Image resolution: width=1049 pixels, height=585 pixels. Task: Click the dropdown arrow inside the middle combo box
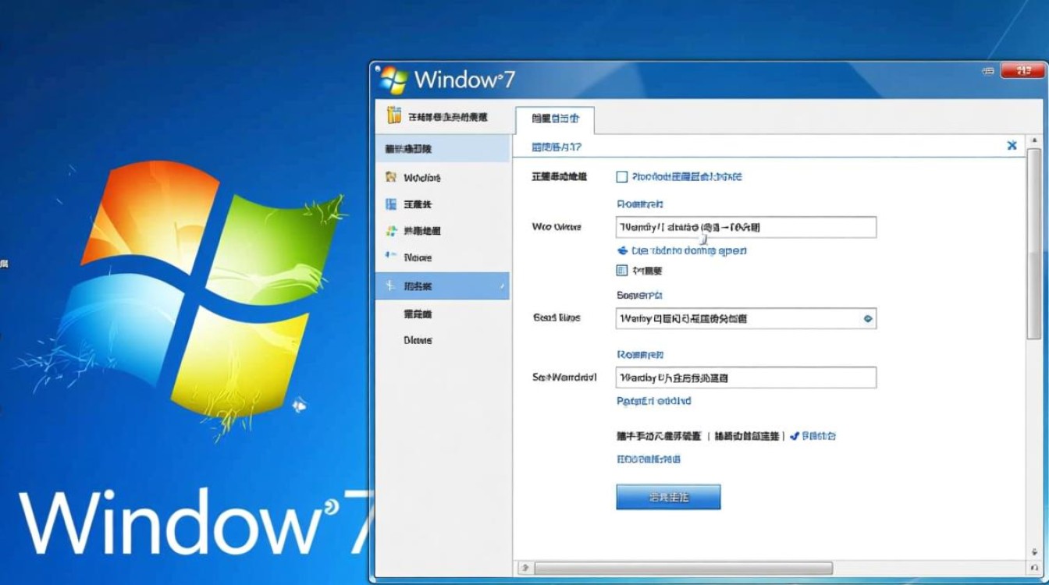coord(869,318)
